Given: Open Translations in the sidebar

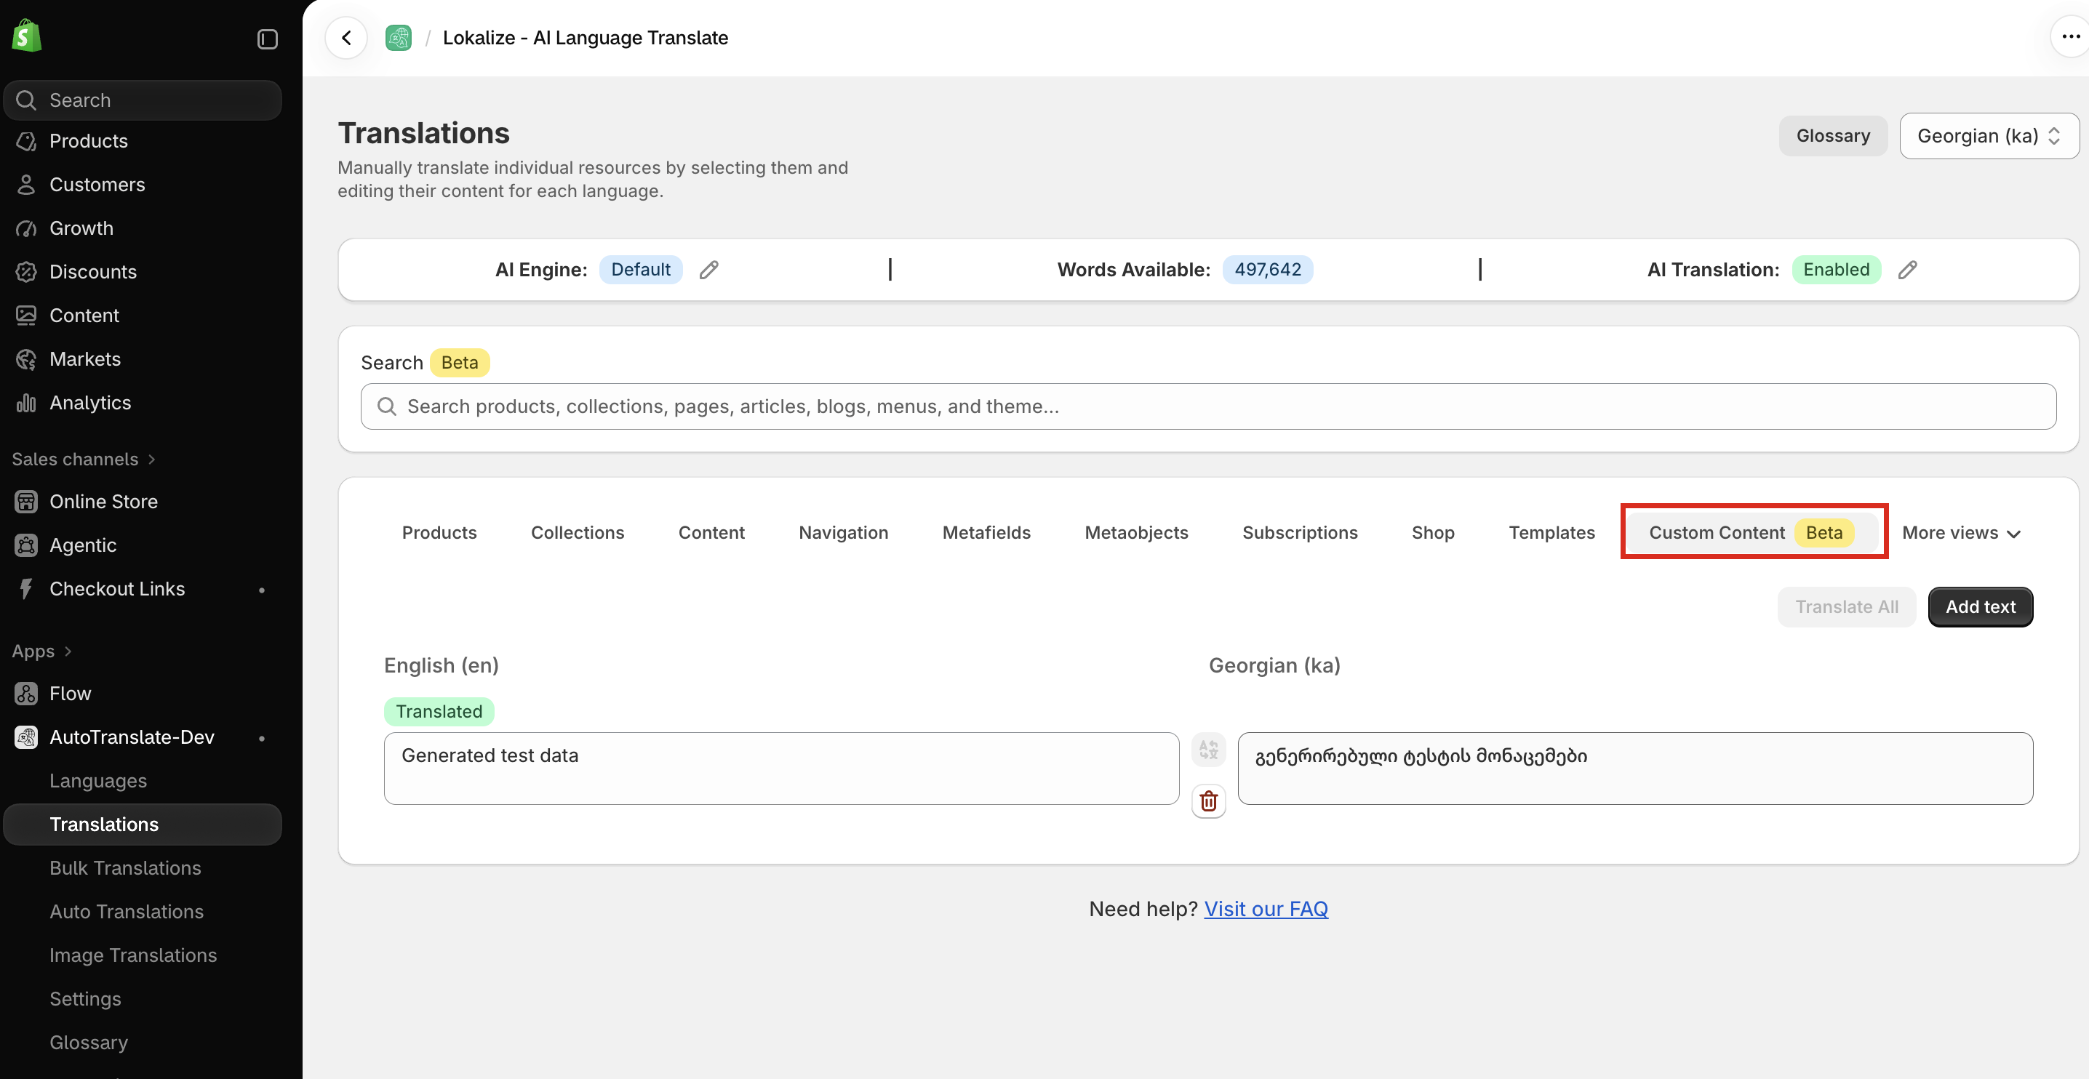Looking at the screenshot, I should tap(143, 825).
